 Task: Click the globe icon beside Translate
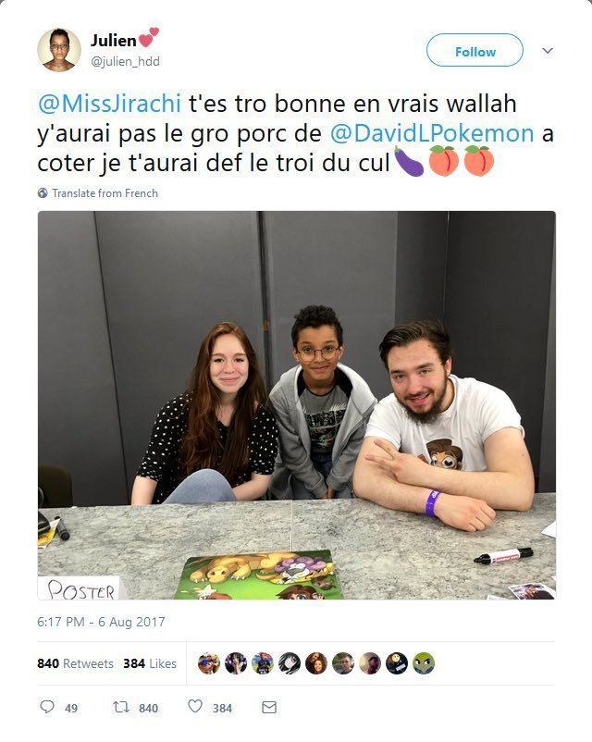pos(43,193)
